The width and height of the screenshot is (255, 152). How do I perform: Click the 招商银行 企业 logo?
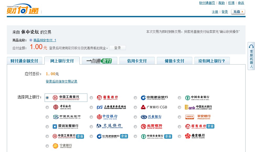pyautogui.click(x=200, y=126)
